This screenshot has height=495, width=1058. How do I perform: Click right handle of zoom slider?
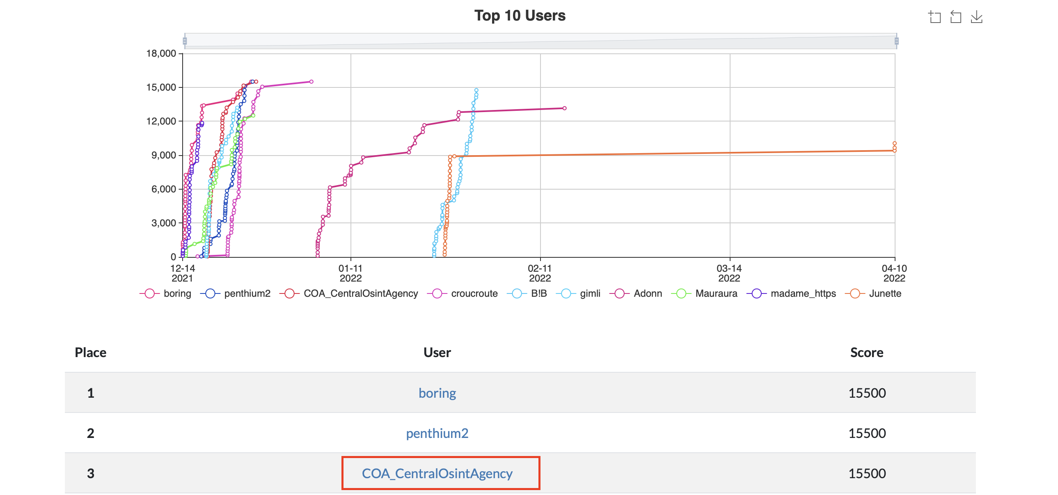click(x=897, y=41)
